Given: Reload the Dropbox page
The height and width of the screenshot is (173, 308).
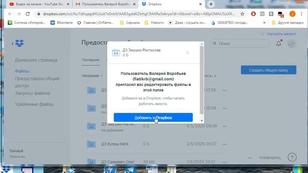Looking at the screenshot, I should click(28, 14).
